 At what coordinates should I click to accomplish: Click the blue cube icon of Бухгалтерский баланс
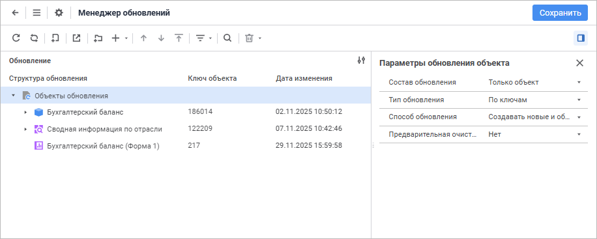39,112
